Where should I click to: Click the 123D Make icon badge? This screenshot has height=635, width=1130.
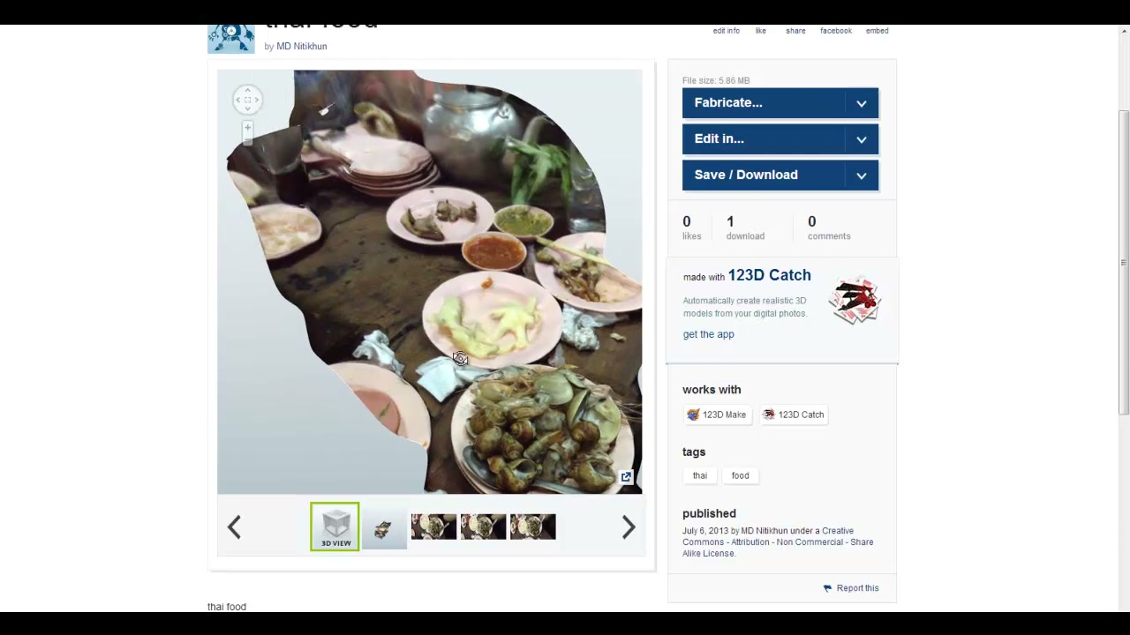(717, 415)
